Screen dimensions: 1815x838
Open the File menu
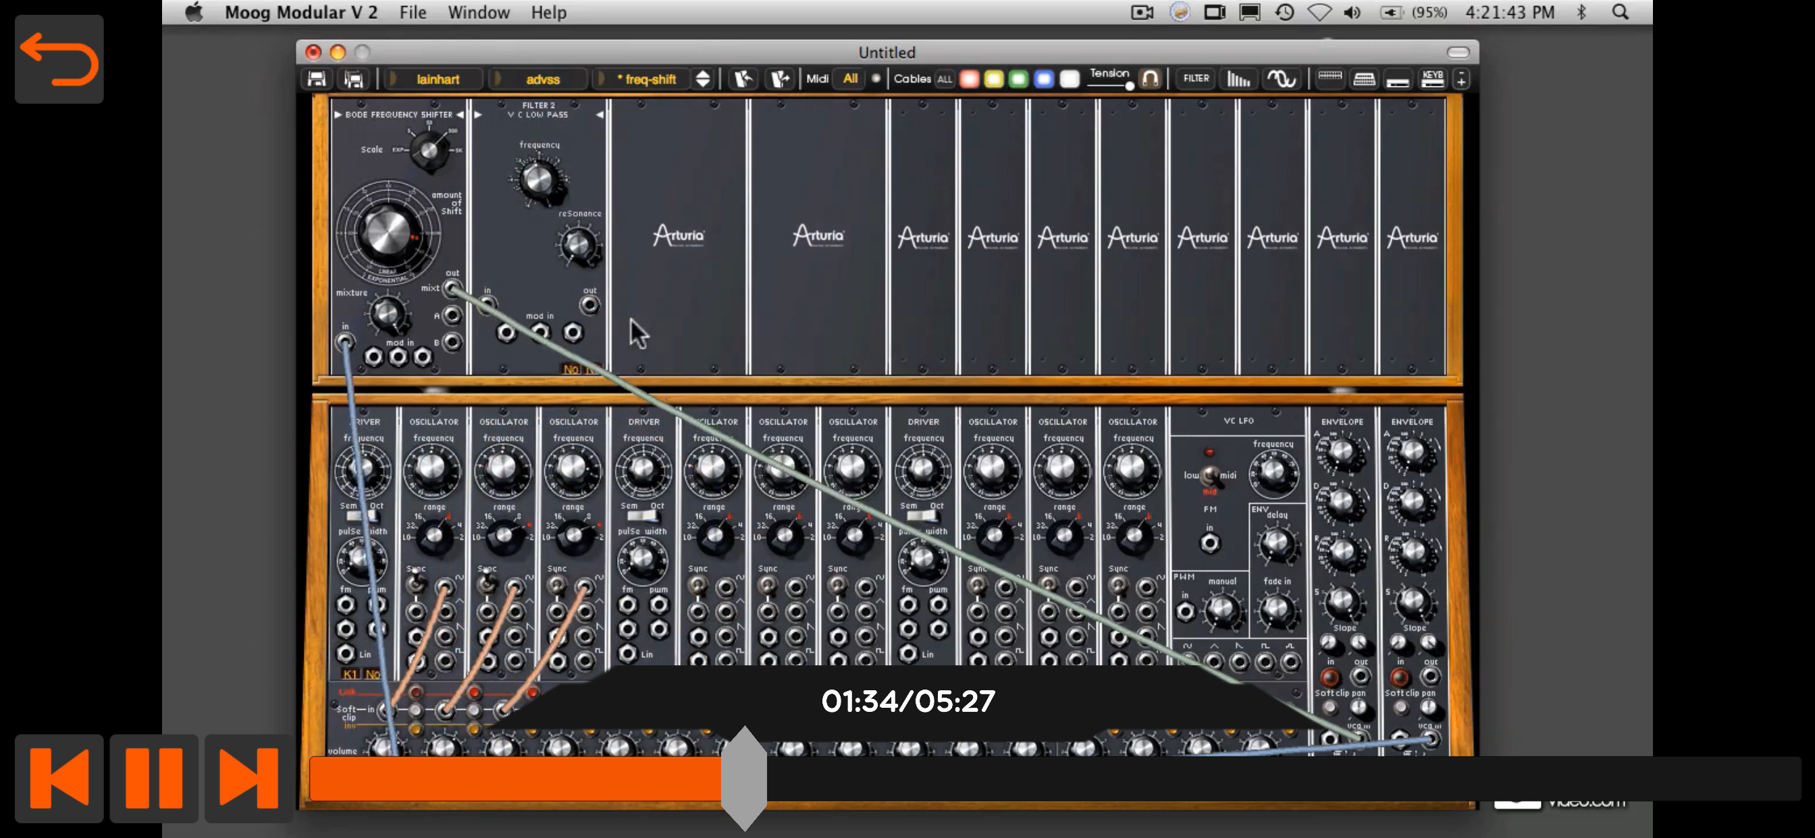tap(412, 12)
